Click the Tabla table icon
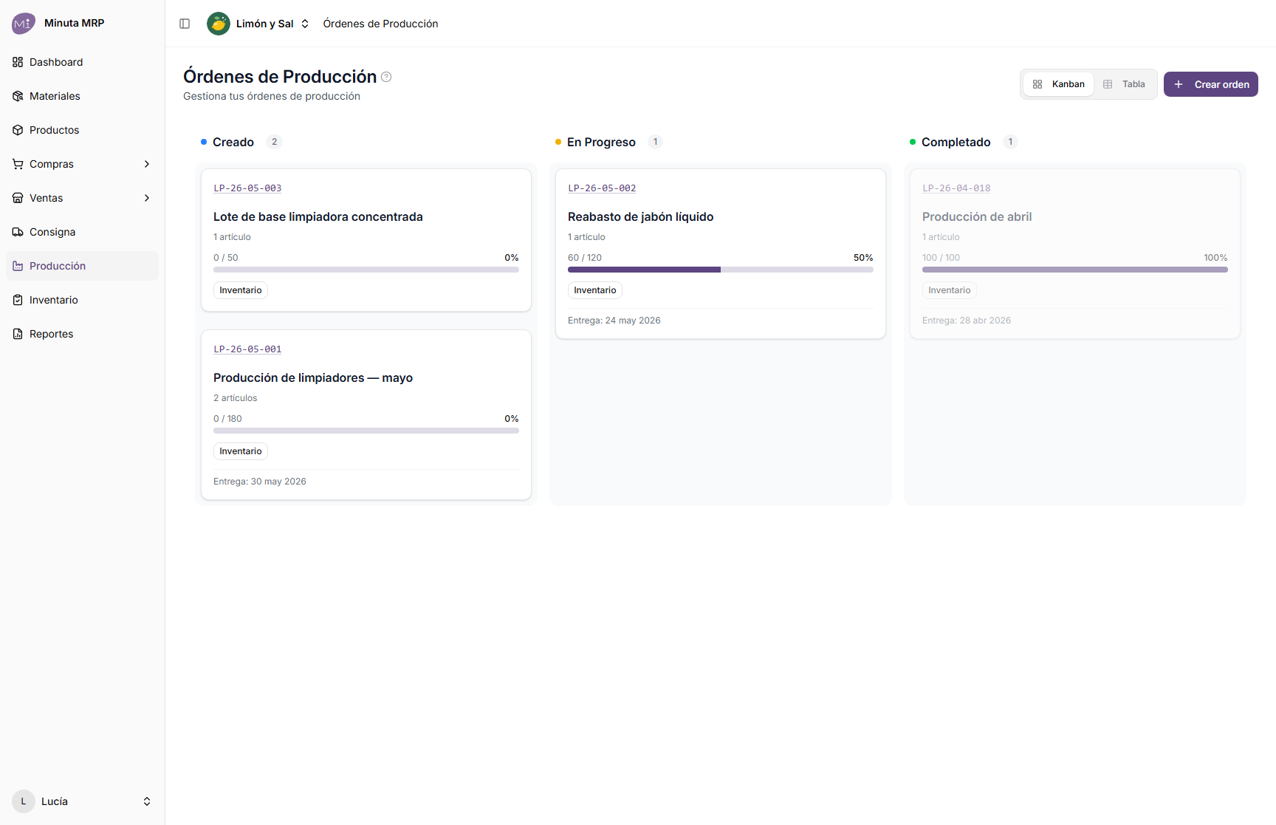1276x825 pixels. [x=1108, y=84]
